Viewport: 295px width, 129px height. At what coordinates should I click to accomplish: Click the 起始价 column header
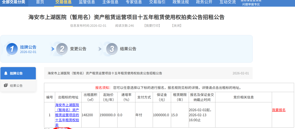(x=108, y=97)
